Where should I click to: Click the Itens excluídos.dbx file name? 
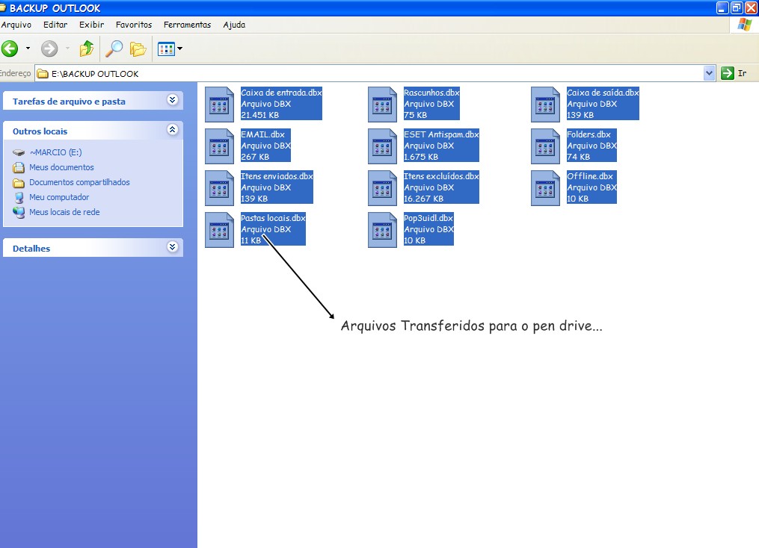441,176
